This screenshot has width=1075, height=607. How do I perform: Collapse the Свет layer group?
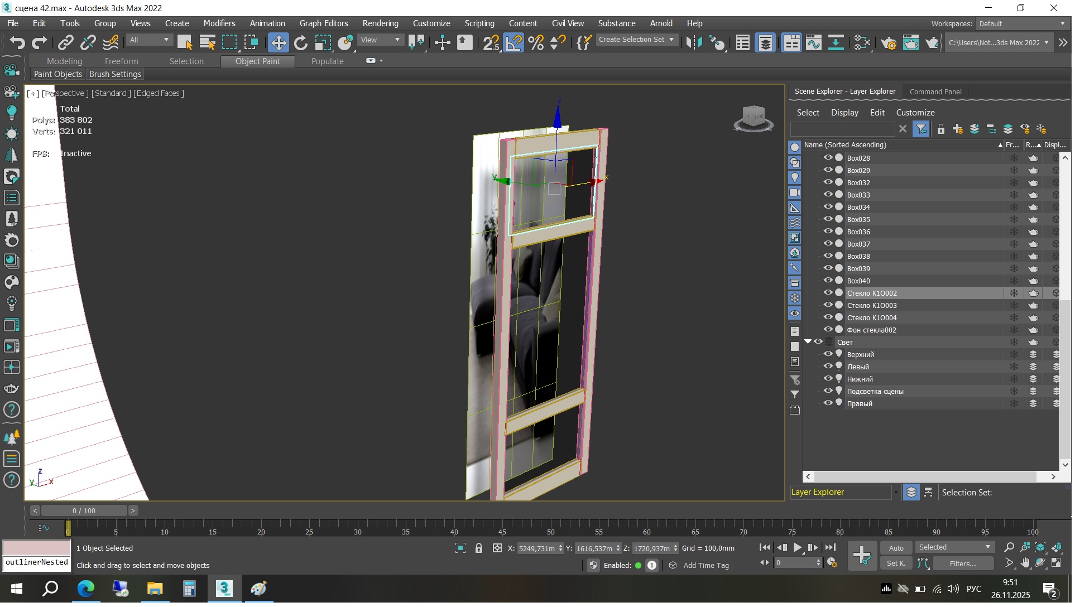(808, 343)
